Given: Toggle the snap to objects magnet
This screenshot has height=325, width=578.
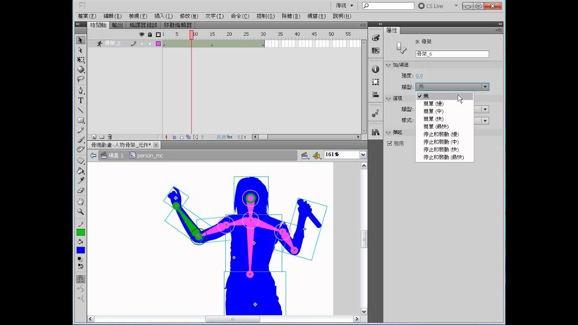Looking at the screenshot, I should pos(80,279).
